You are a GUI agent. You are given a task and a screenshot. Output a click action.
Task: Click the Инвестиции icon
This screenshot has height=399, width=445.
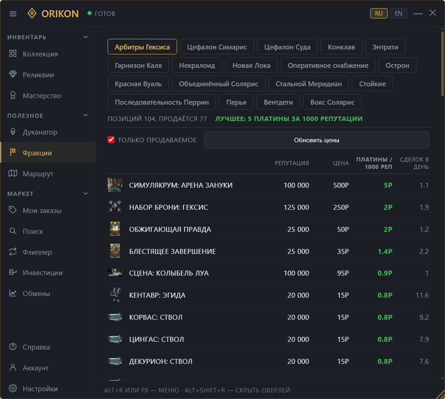point(13,272)
